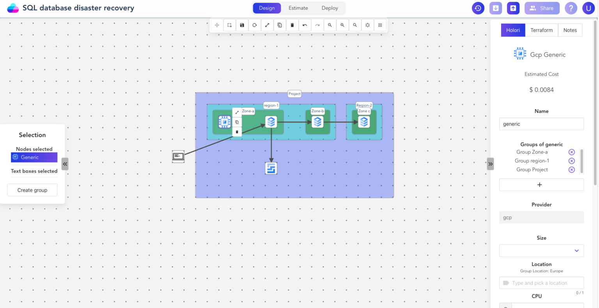This screenshot has height=308, width=599.
Task: Collapse the right properties panel
Action: pyautogui.click(x=490, y=164)
